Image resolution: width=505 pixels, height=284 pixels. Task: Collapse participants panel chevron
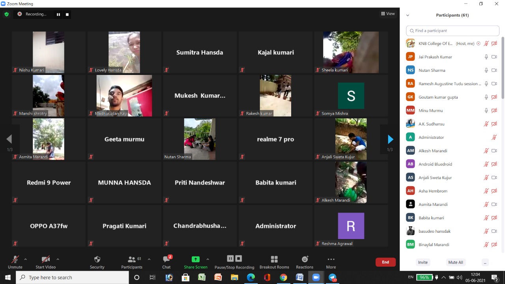pyautogui.click(x=408, y=15)
